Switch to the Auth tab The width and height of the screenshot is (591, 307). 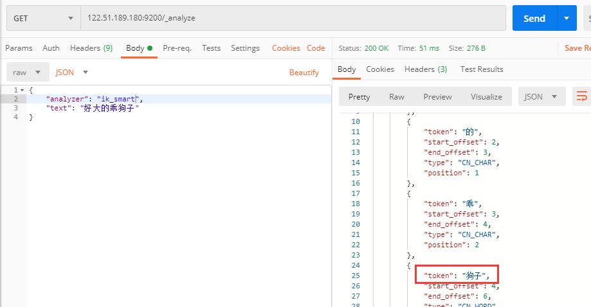[x=51, y=48]
